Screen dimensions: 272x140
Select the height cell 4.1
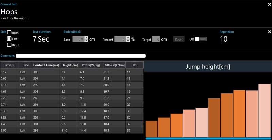[x=69, y=78]
